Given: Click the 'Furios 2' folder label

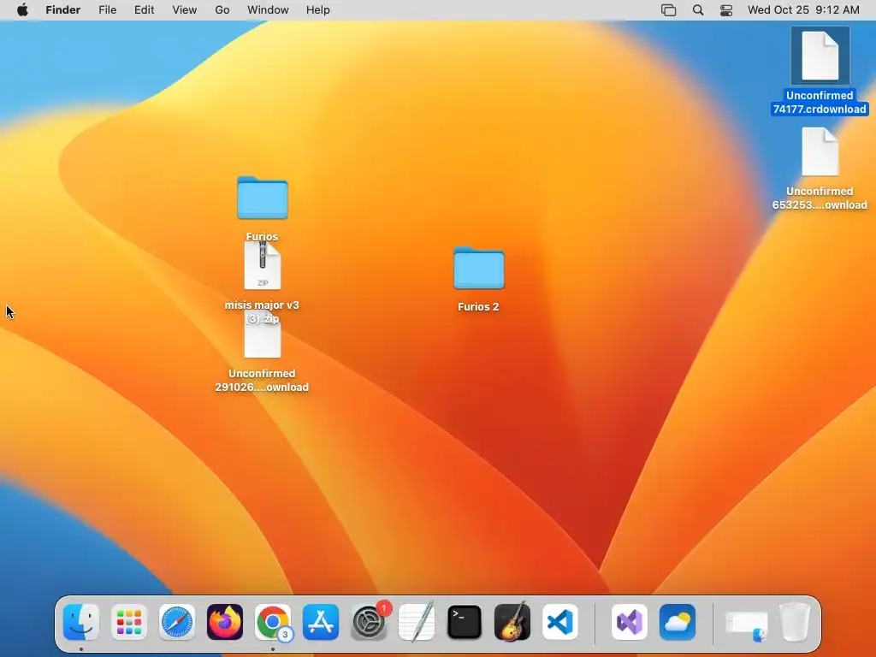Looking at the screenshot, I should coord(478,307).
